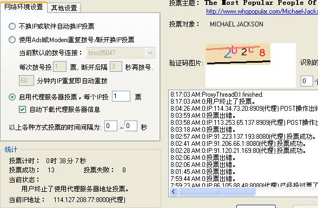The image size is (318, 208).
Task: Select log line 8:17:03 AM 用户终止了投票
Action: coord(213,101)
